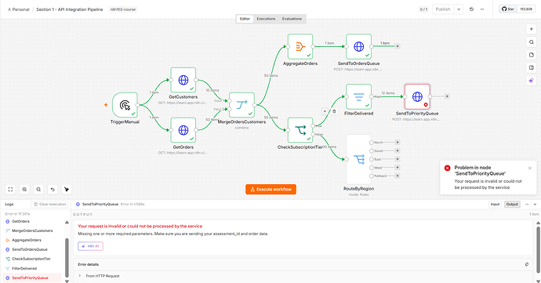
Task: Open the GetCustomers HTTP node
Action: click(183, 80)
